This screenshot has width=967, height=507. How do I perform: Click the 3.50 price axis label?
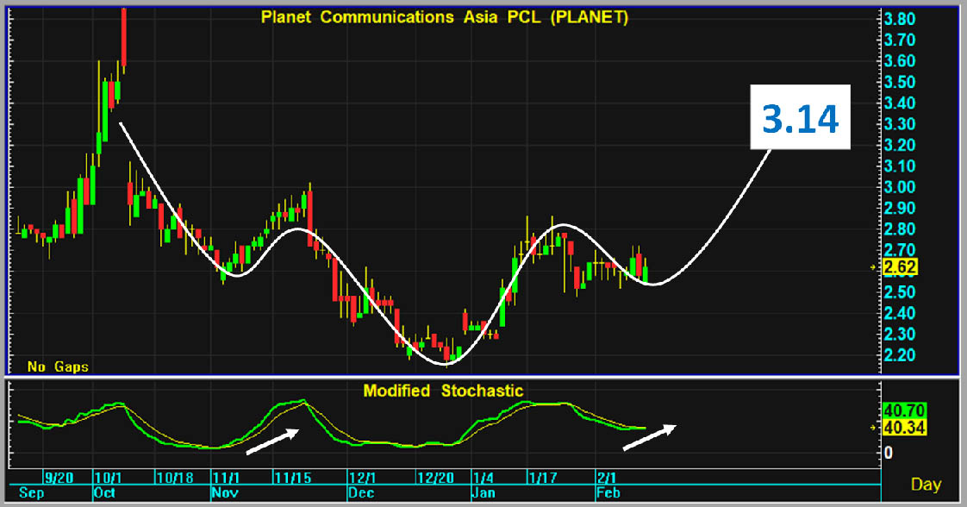[x=899, y=82]
